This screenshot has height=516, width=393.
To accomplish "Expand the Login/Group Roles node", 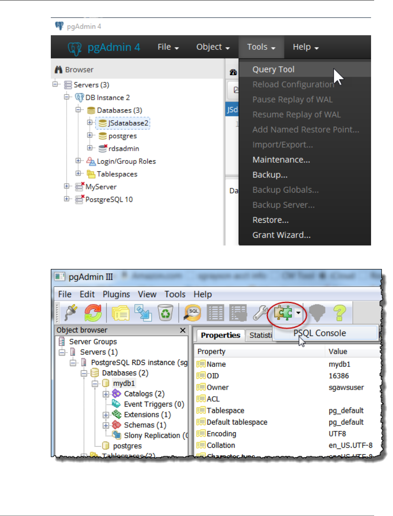I will tap(79, 160).
